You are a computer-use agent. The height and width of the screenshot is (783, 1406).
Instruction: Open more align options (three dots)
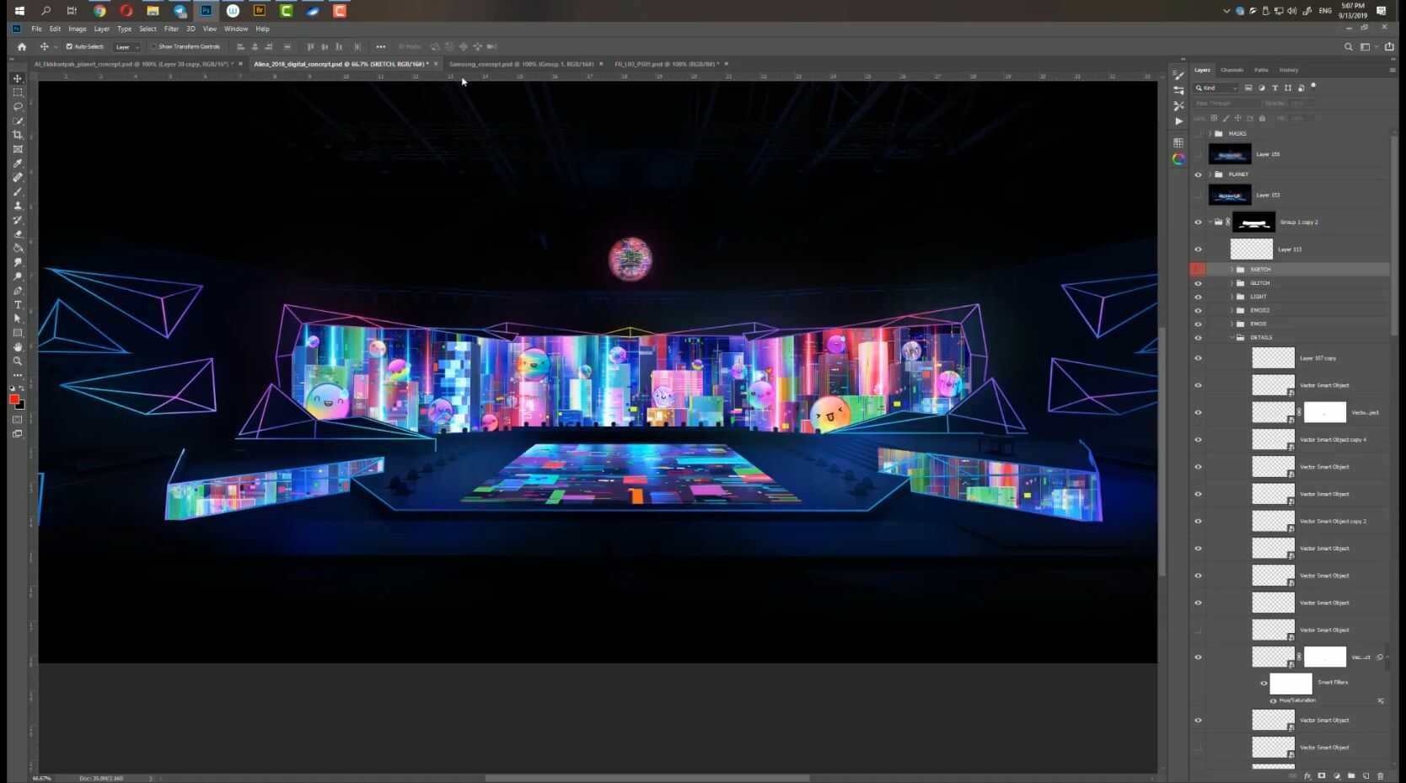coord(381,46)
